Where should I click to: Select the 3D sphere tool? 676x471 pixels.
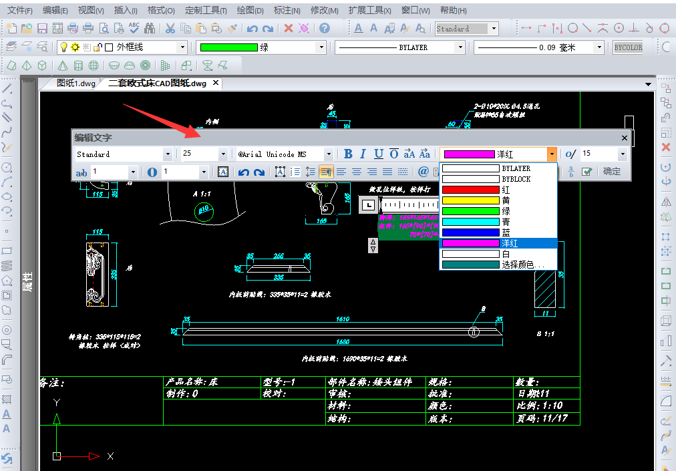click(x=93, y=65)
